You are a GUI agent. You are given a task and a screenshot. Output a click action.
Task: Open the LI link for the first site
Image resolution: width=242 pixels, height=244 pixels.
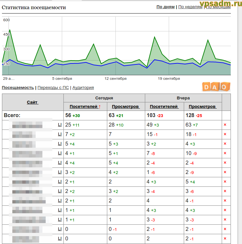[x=60, y=125]
